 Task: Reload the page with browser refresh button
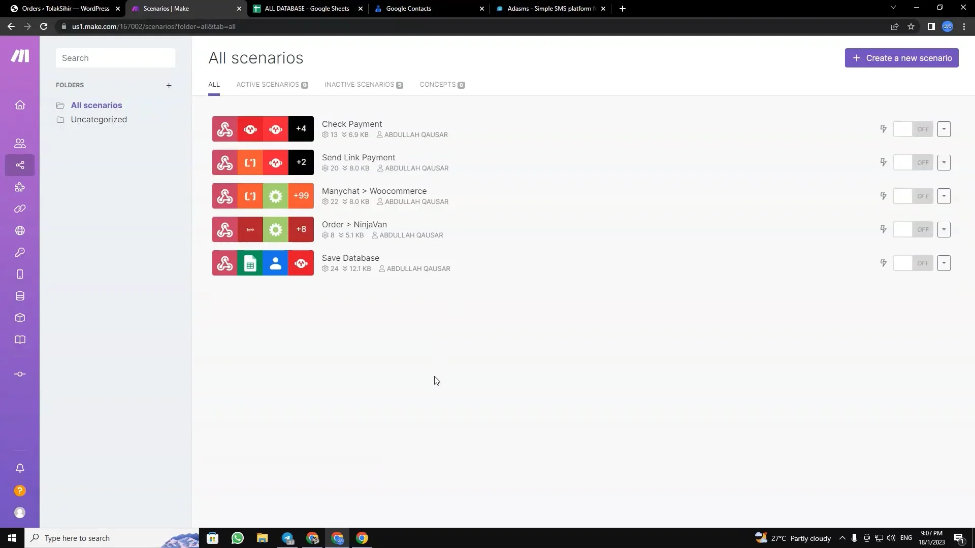pos(44,26)
